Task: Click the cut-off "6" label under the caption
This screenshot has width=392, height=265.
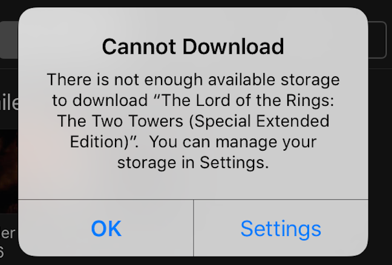Action: tap(2, 252)
